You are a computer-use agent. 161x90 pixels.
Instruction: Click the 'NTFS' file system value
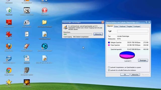tap(119, 39)
